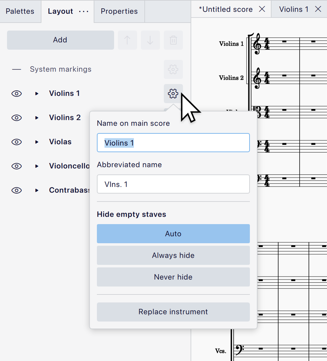Close the Violins 1 part tab
The width and height of the screenshot is (327, 361).
[318, 9]
